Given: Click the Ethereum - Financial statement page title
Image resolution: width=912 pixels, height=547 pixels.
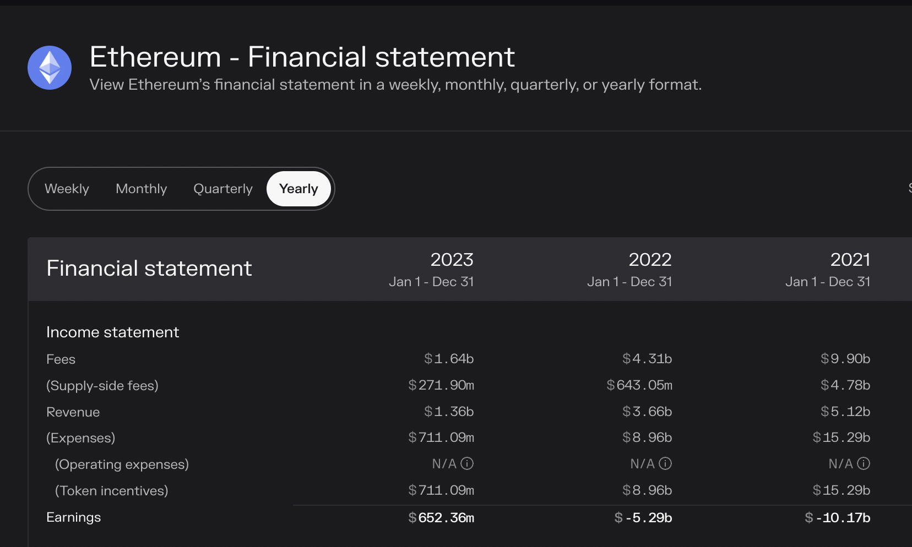Looking at the screenshot, I should click(302, 57).
